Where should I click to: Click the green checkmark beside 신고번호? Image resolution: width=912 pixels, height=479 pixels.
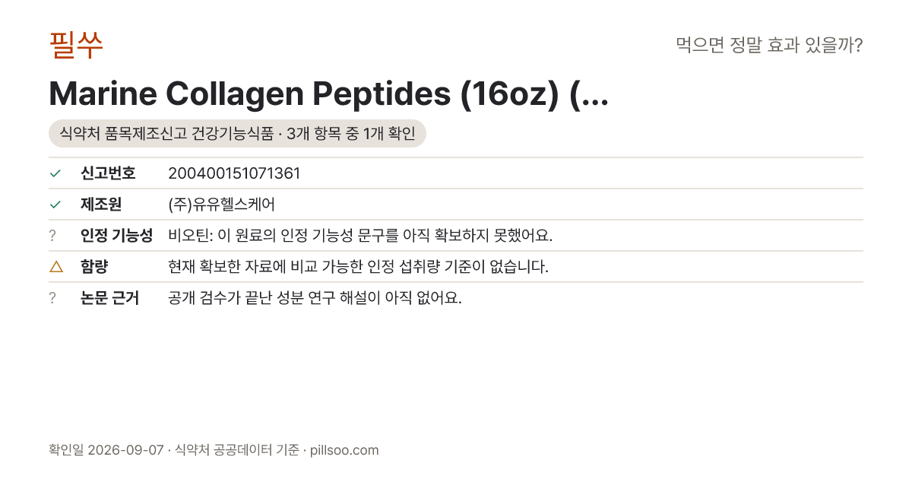[x=55, y=173]
